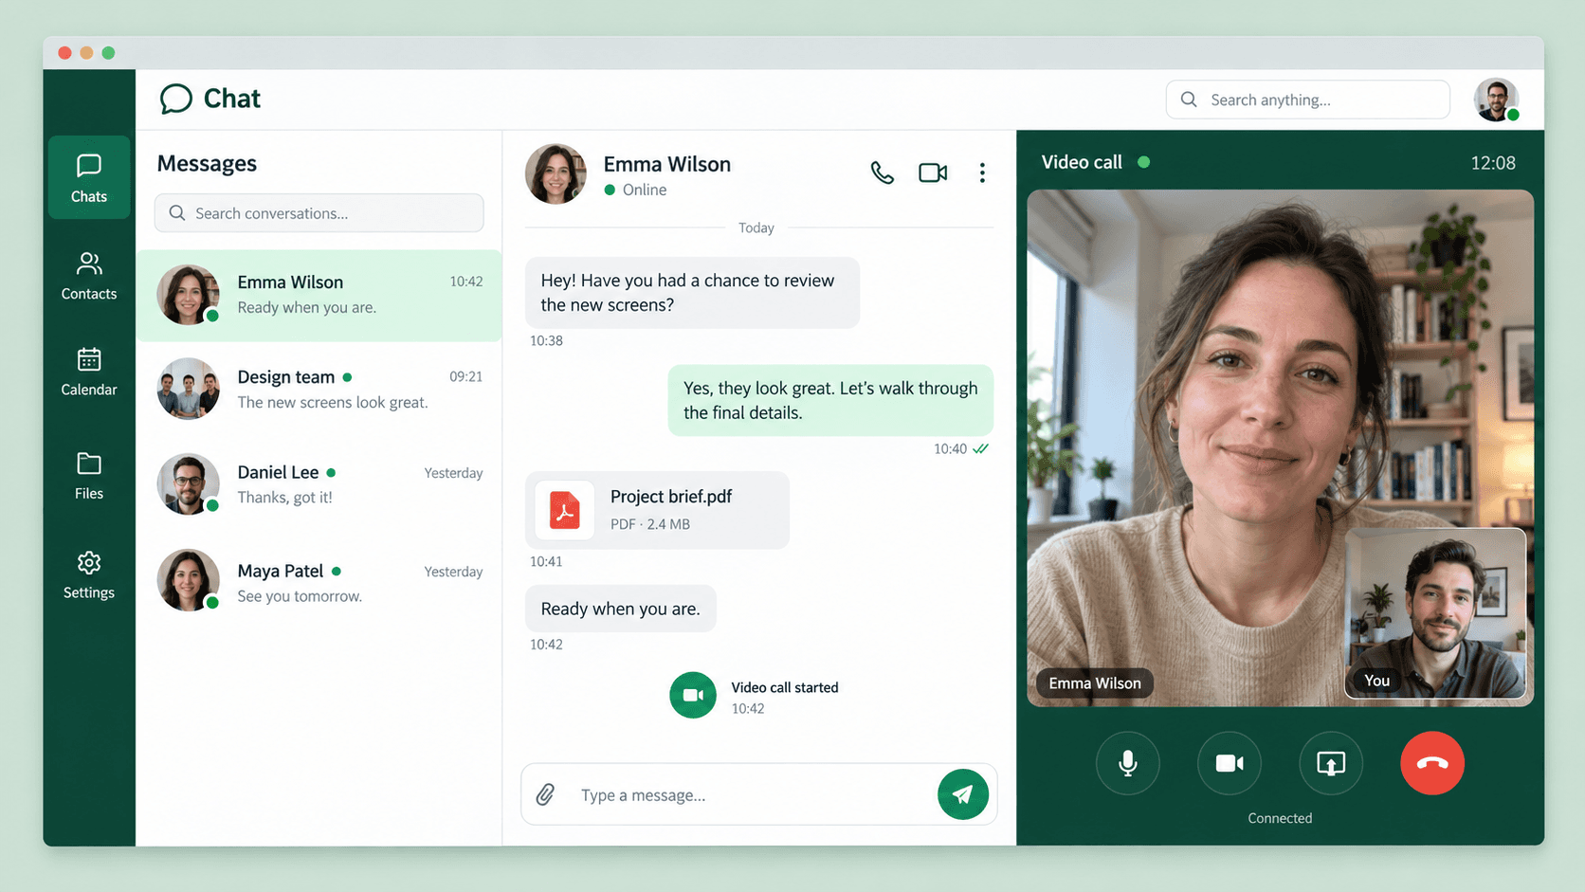Open the Chats section in sidebar
This screenshot has height=892, width=1585.
[x=89, y=177]
